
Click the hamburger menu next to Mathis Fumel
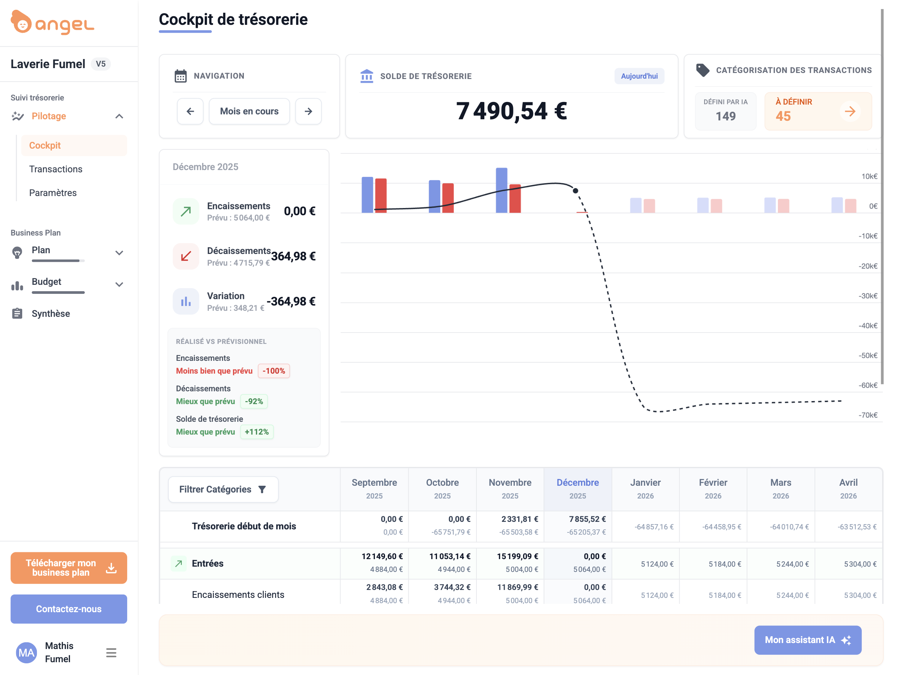[111, 652]
